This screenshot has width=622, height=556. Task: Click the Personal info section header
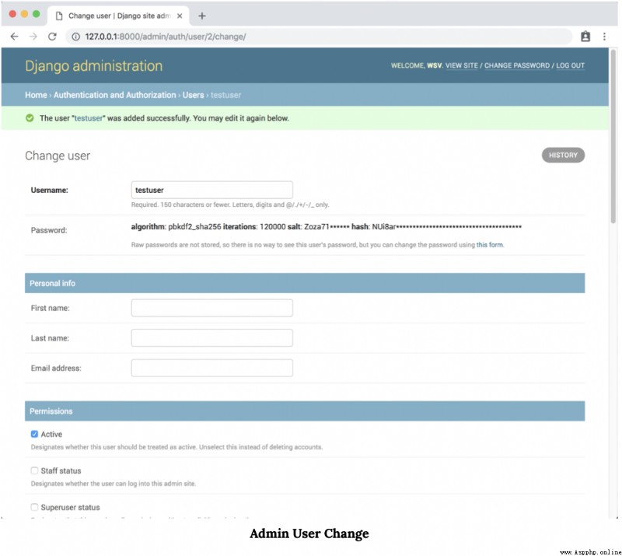[x=305, y=283]
